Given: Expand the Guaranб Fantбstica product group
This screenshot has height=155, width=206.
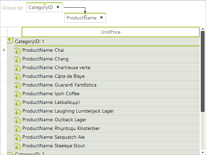Looking at the screenshot, I should point(17,86).
